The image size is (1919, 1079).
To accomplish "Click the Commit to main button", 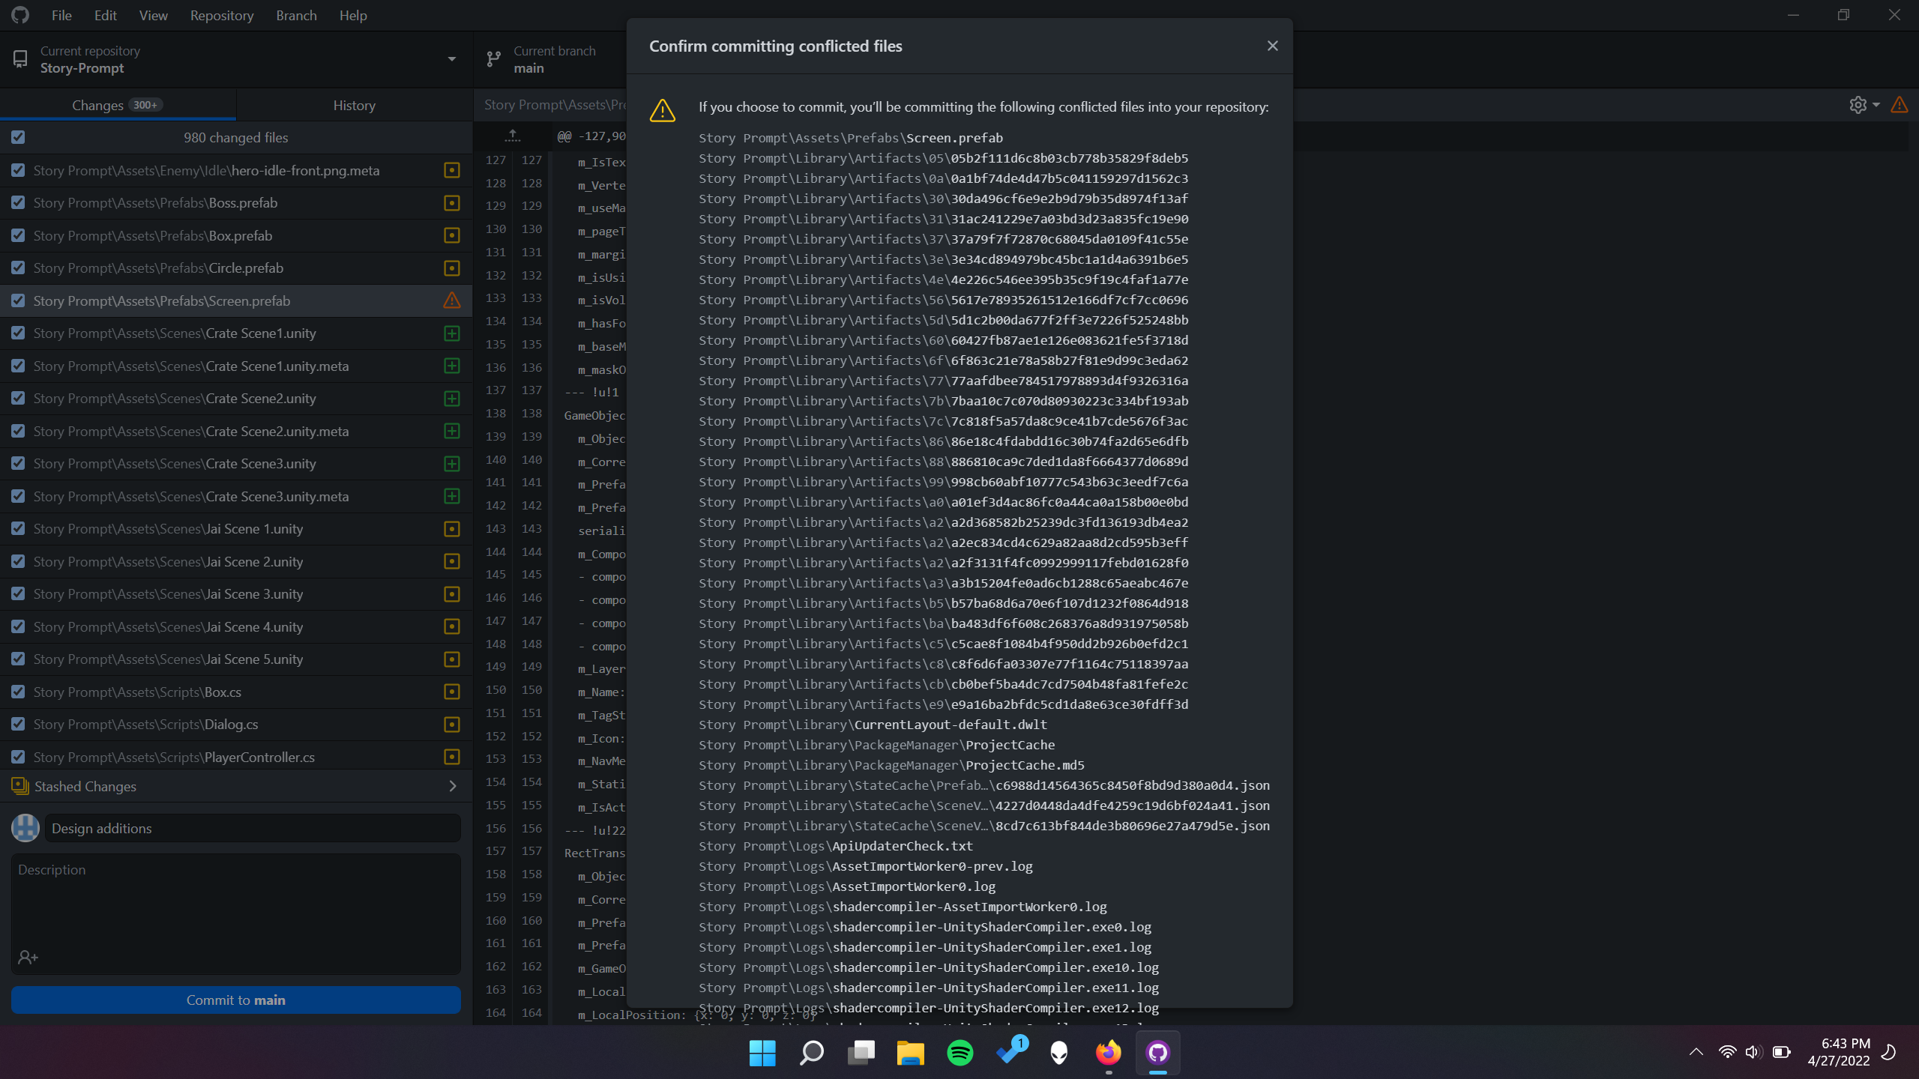I will click(x=235, y=1000).
